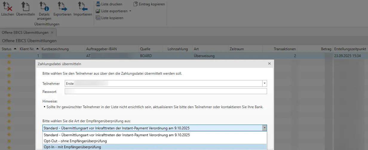Screen dimensions: 368x150
Task: Click Klient Nr. value 1 cell
Action: [29, 56]
